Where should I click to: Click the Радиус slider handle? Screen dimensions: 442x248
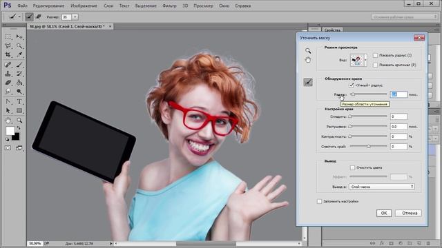pyautogui.click(x=353, y=94)
